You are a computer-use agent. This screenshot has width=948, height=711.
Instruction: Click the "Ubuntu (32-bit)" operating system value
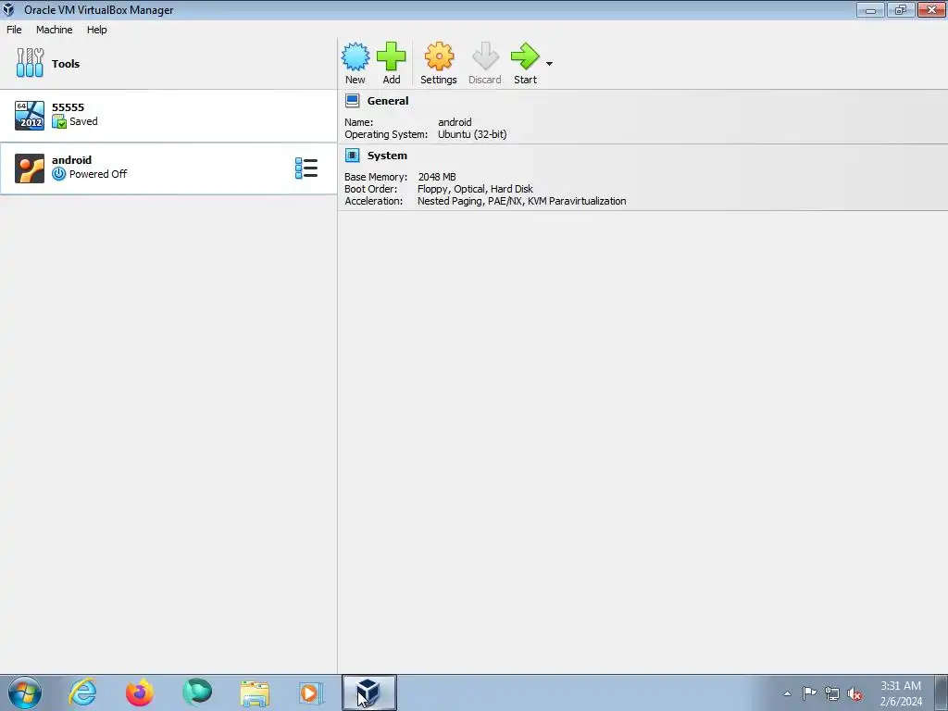(472, 134)
